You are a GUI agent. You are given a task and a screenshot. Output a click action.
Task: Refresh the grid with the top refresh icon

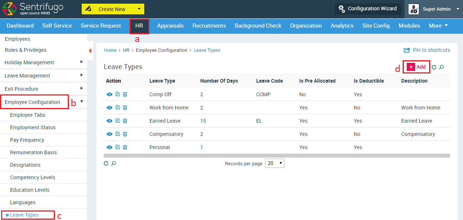point(434,67)
